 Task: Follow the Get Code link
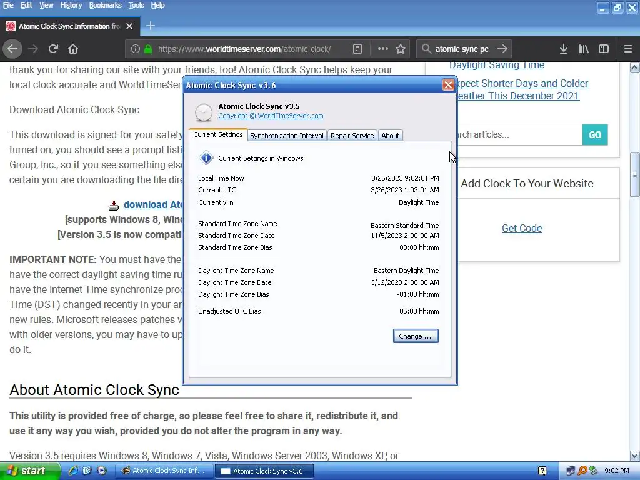[x=522, y=228]
